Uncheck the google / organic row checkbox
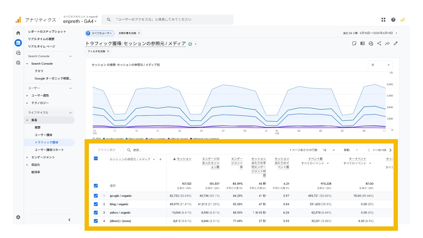 coord(96,196)
